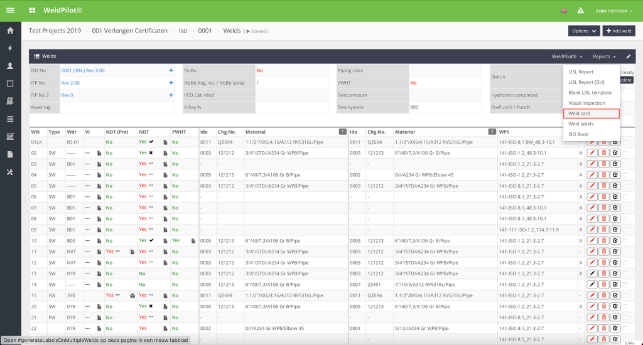The height and width of the screenshot is (345, 643).
Task: Expand the WeldPilot® dropdown in Welds panel
Action: [567, 56]
